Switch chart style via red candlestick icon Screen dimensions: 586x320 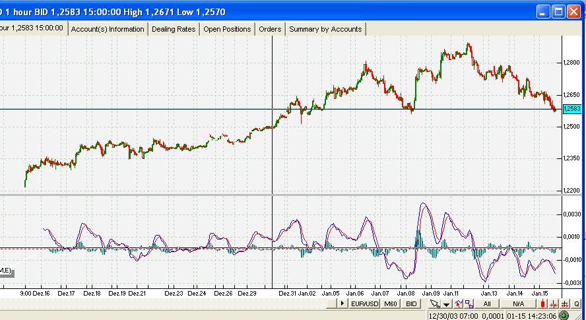542,304
